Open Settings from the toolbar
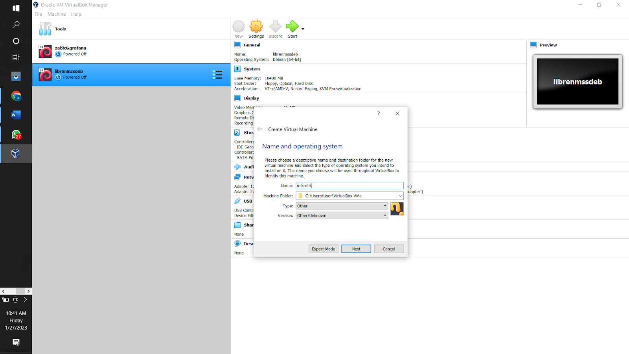The image size is (629, 354). [x=256, y=29]
